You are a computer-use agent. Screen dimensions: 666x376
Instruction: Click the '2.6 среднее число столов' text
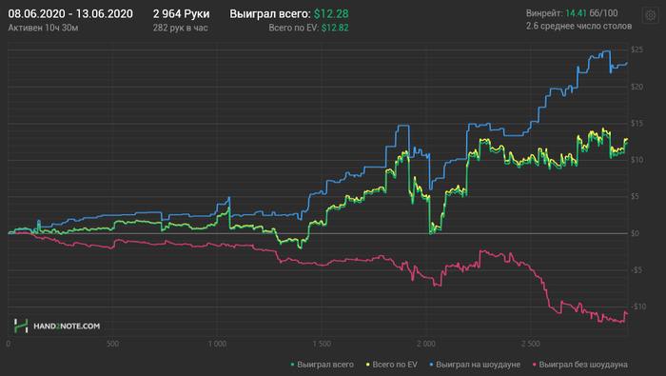click(x=578, y=27)
